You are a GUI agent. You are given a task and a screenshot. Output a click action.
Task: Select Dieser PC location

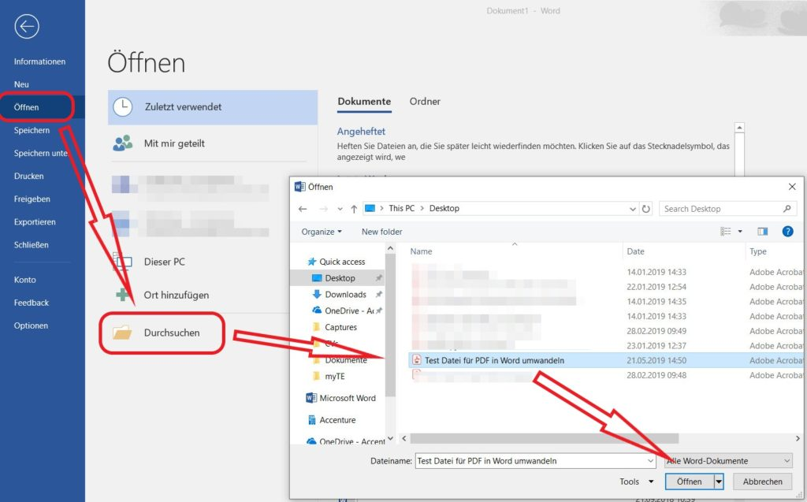coord(164,262)
